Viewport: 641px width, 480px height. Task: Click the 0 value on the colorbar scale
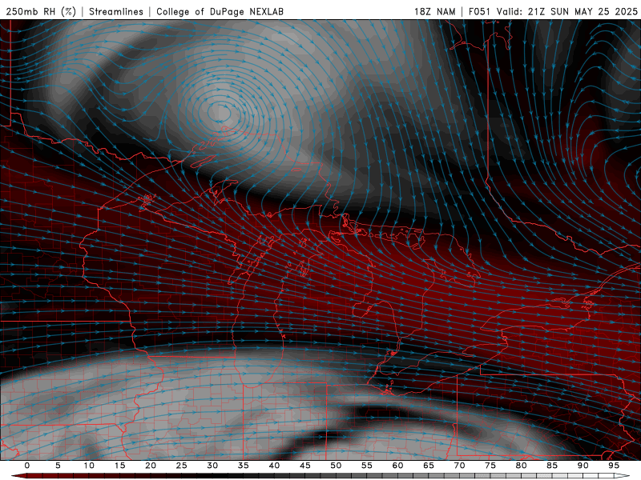(27, 466)
